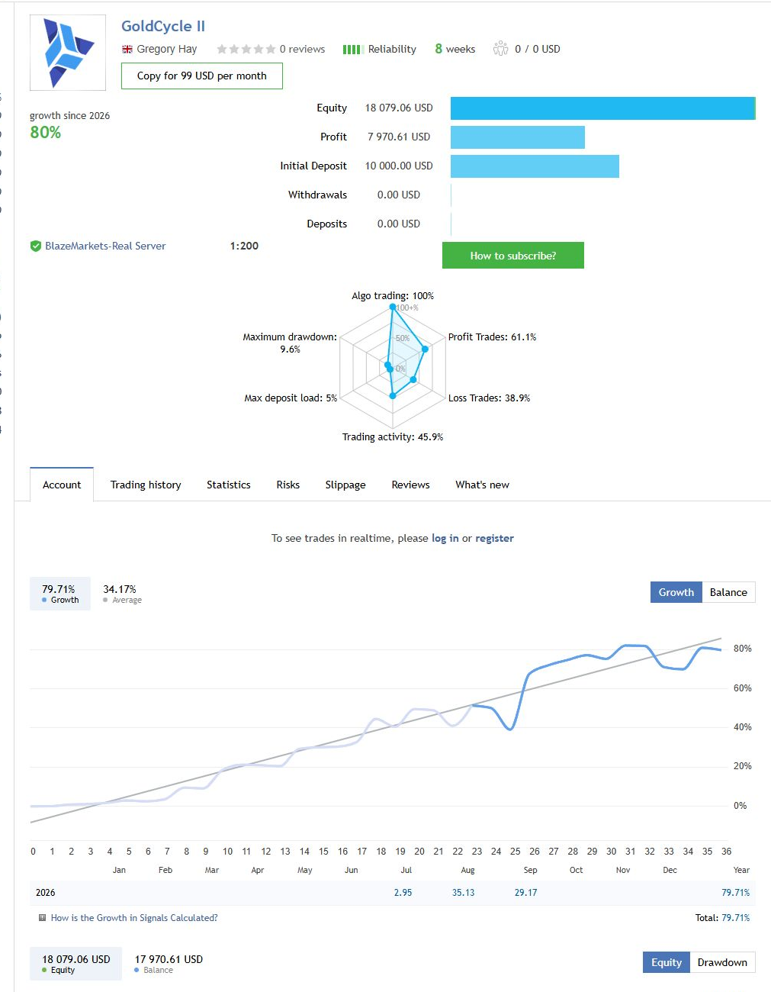Click the GoldCycle II signal logo

pos(68,53)
